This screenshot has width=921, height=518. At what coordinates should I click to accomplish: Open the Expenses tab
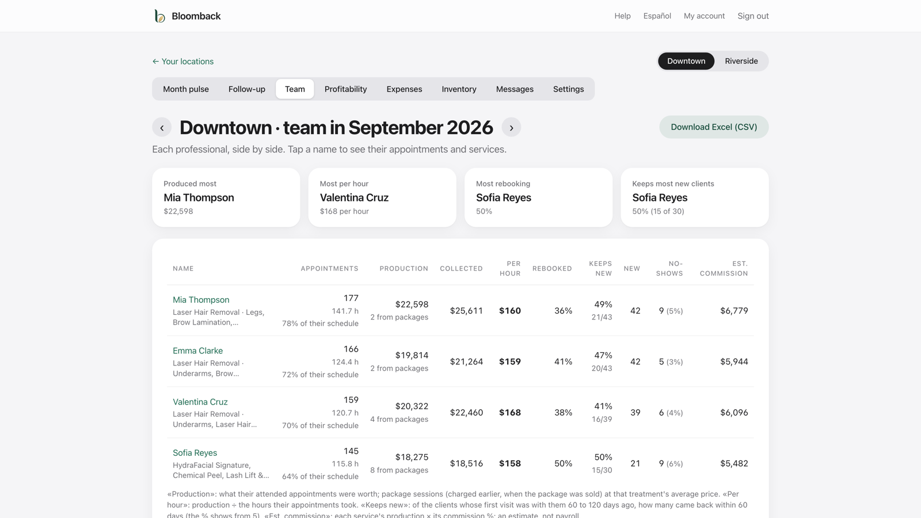404,89
